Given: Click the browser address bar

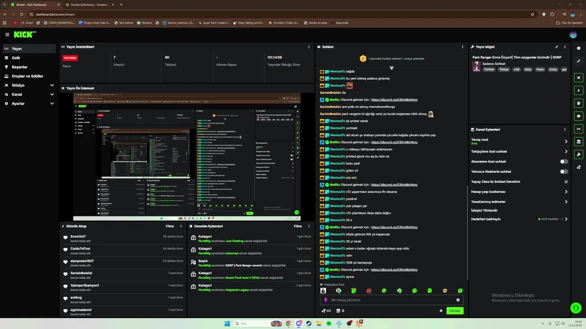Looking at the screenshot, I should point(282,14).
